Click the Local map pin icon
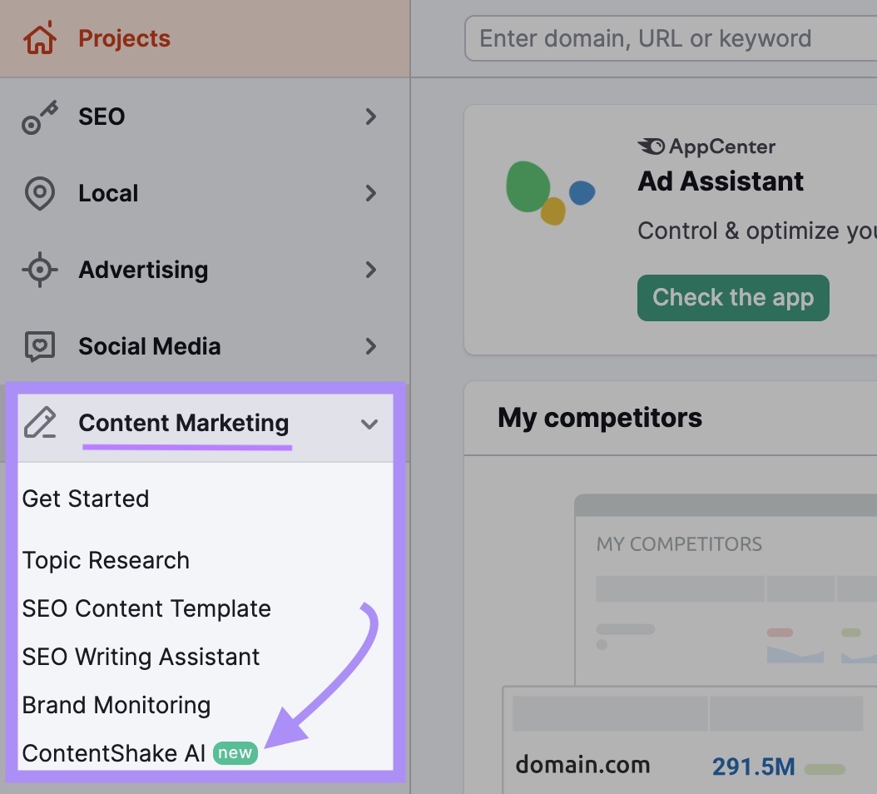This screenshot has width=877, height=794. point(39,194)
